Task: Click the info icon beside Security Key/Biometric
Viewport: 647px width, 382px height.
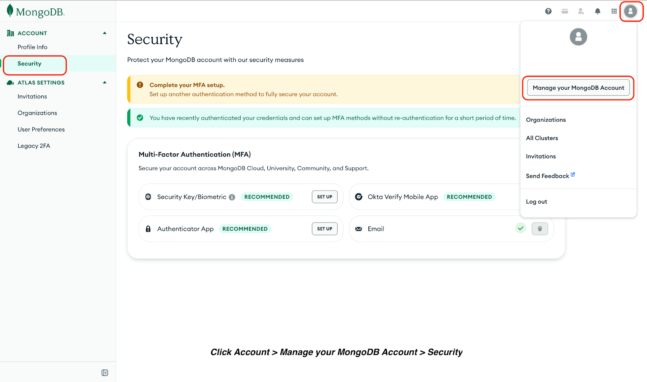Action: coord(231,197)
